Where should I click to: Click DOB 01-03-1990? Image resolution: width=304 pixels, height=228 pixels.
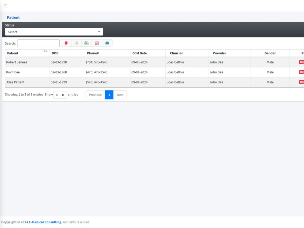tap(59, 62)
